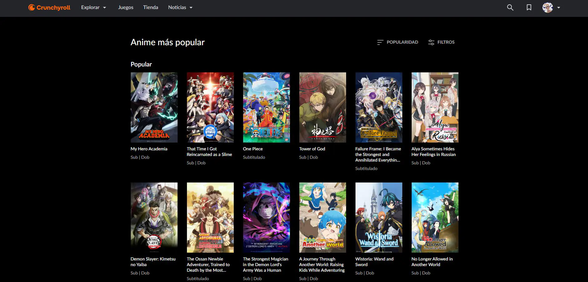
Task: Click A Journey Through Another World title
Action: click(322, 265)
